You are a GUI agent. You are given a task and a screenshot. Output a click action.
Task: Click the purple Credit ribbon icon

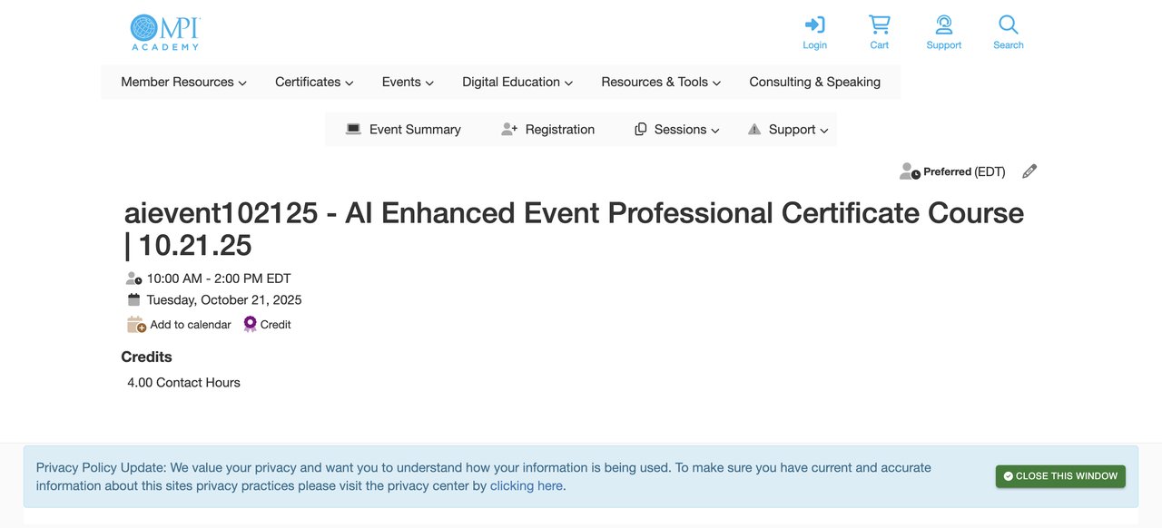[x=251, y=324]
